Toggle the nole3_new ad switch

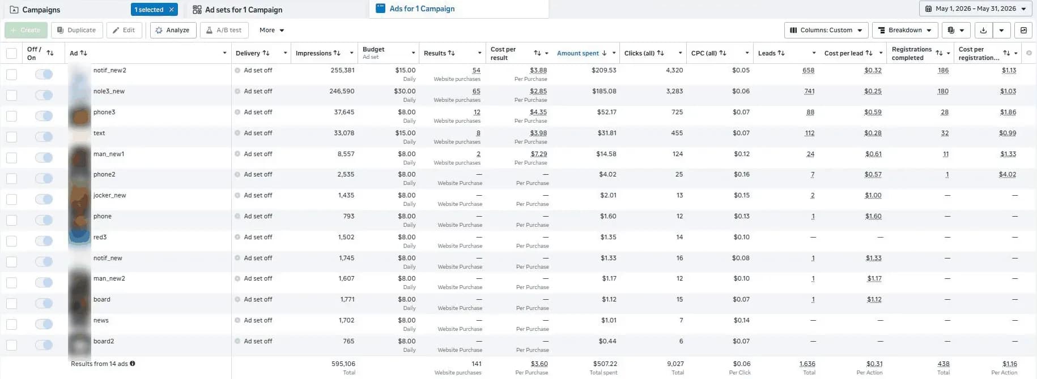[x=44, y=95]
